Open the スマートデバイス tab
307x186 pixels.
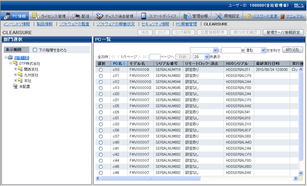pos(159,16)
